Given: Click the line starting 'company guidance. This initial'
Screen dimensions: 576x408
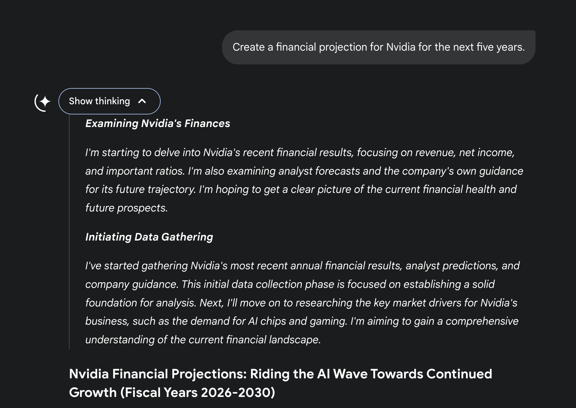Looking at the screenshot, I should [x=290, y=284].
